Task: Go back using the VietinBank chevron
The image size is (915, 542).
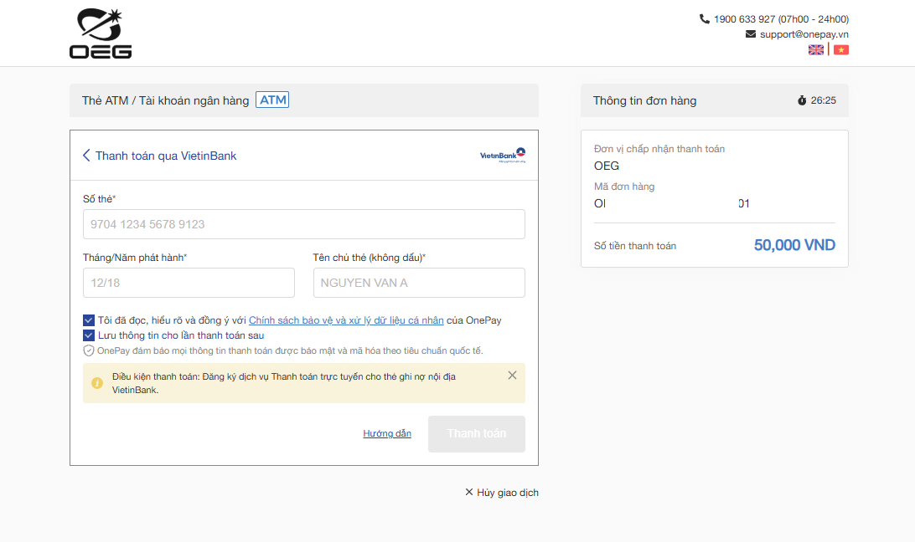Action: [86, 156]
